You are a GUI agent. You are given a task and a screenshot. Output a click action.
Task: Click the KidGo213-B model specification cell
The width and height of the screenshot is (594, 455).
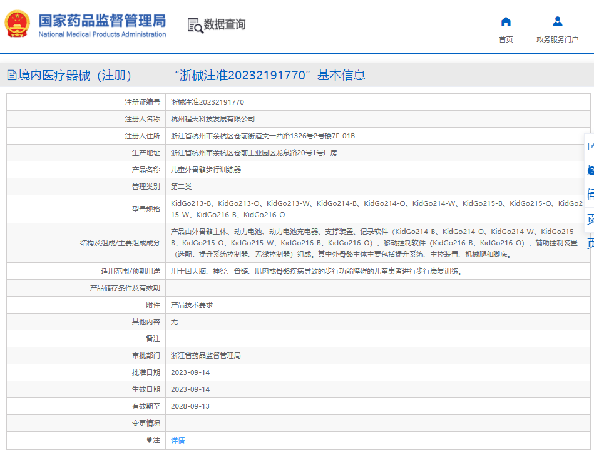pyautogui.click(x=377, y=209)
